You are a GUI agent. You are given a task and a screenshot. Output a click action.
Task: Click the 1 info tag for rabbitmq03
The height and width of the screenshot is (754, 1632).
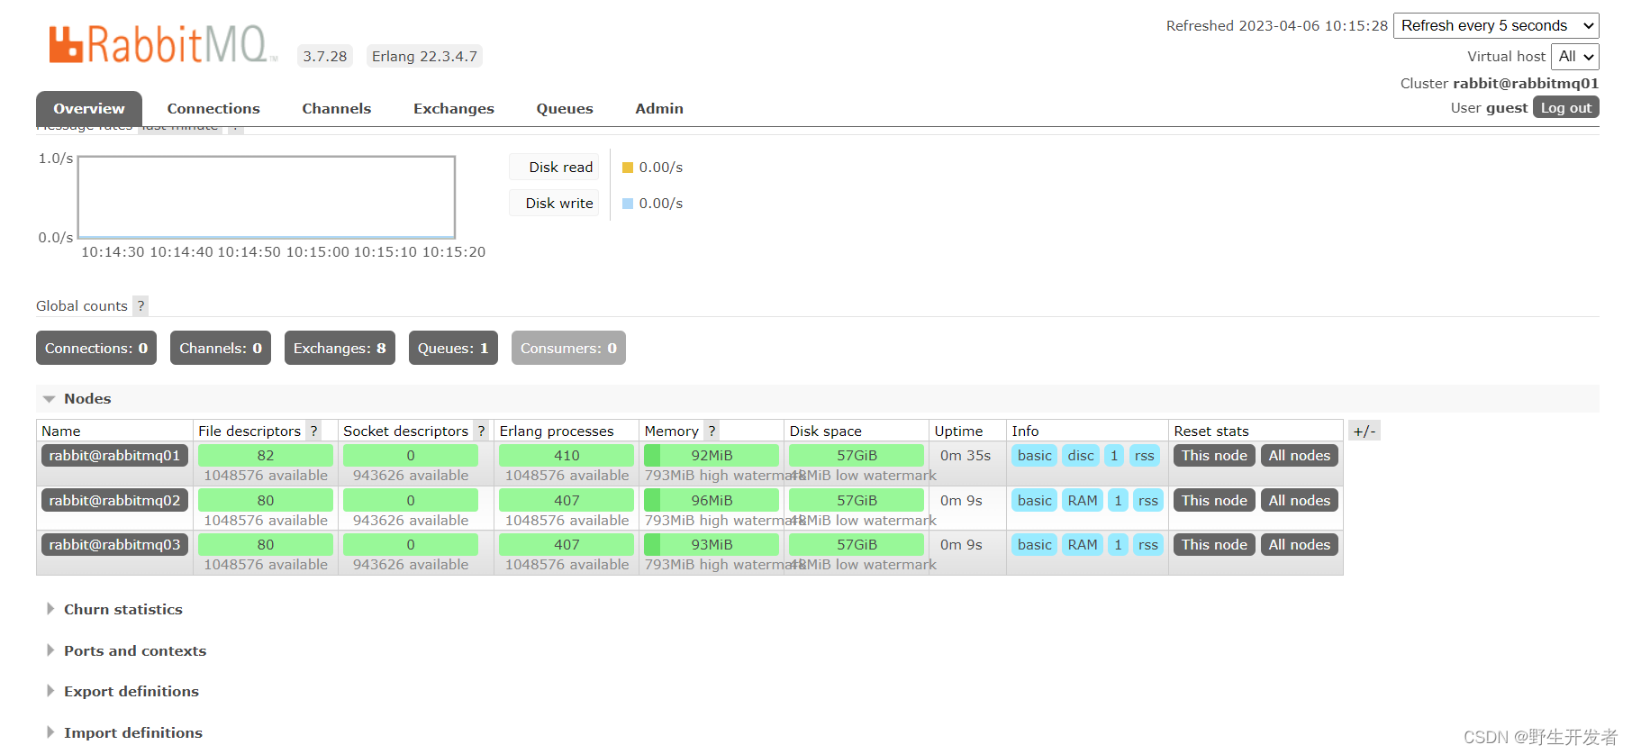1118,545
